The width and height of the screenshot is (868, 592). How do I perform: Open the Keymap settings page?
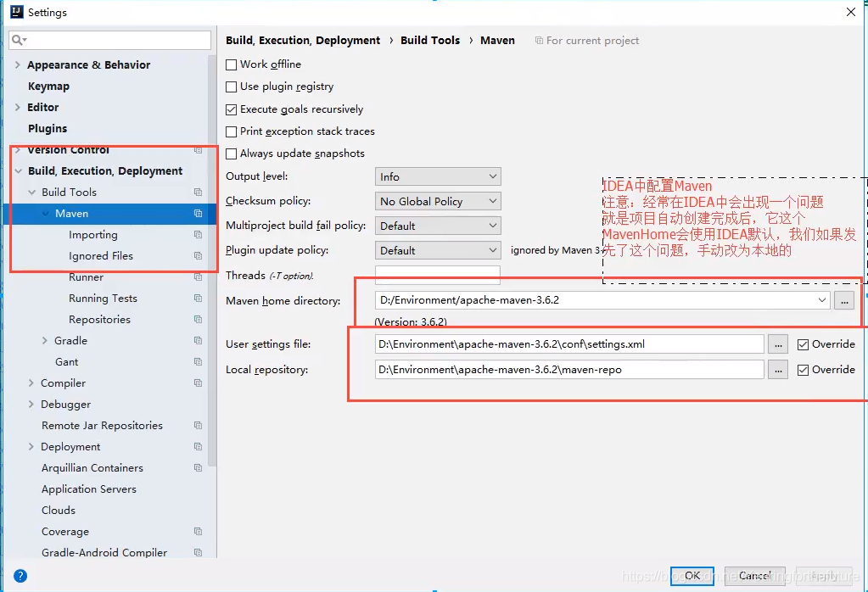48,87
